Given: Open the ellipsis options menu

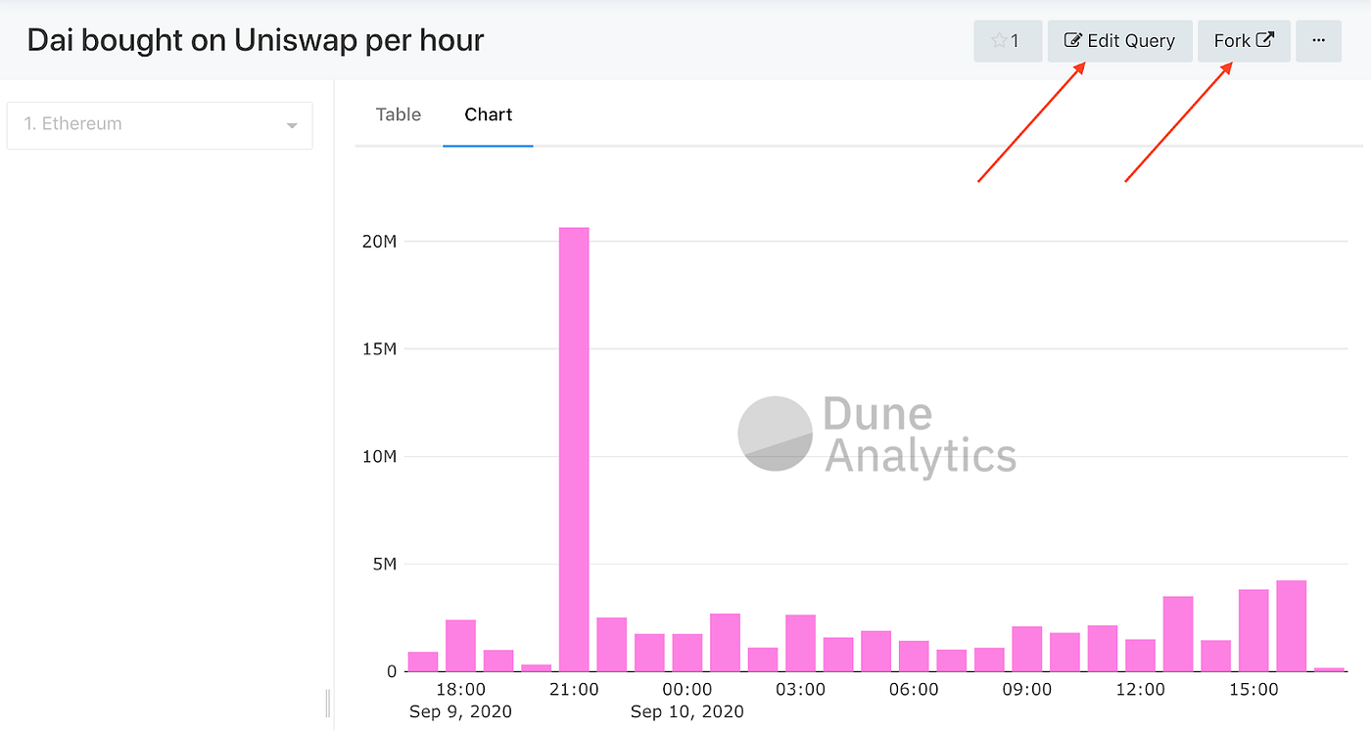Looking at the screenshot, I should coord(1318,40).
